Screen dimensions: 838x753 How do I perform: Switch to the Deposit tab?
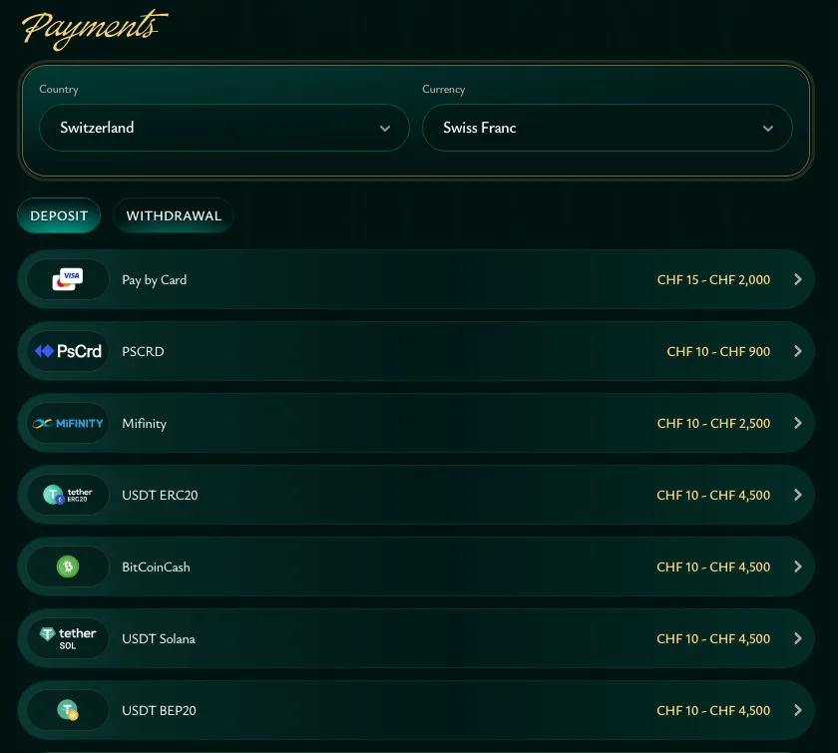pos(59,215)
